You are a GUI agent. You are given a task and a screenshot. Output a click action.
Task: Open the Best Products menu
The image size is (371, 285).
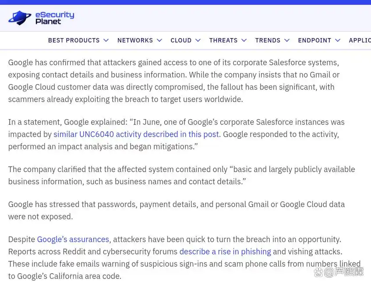click(x=74, y=40)
